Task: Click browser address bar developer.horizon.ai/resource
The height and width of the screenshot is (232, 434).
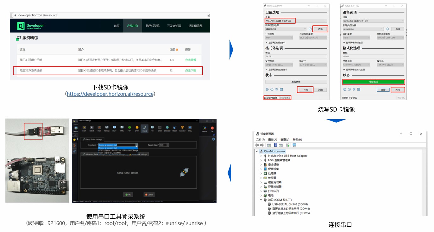Action: click(x=38, y=15)
